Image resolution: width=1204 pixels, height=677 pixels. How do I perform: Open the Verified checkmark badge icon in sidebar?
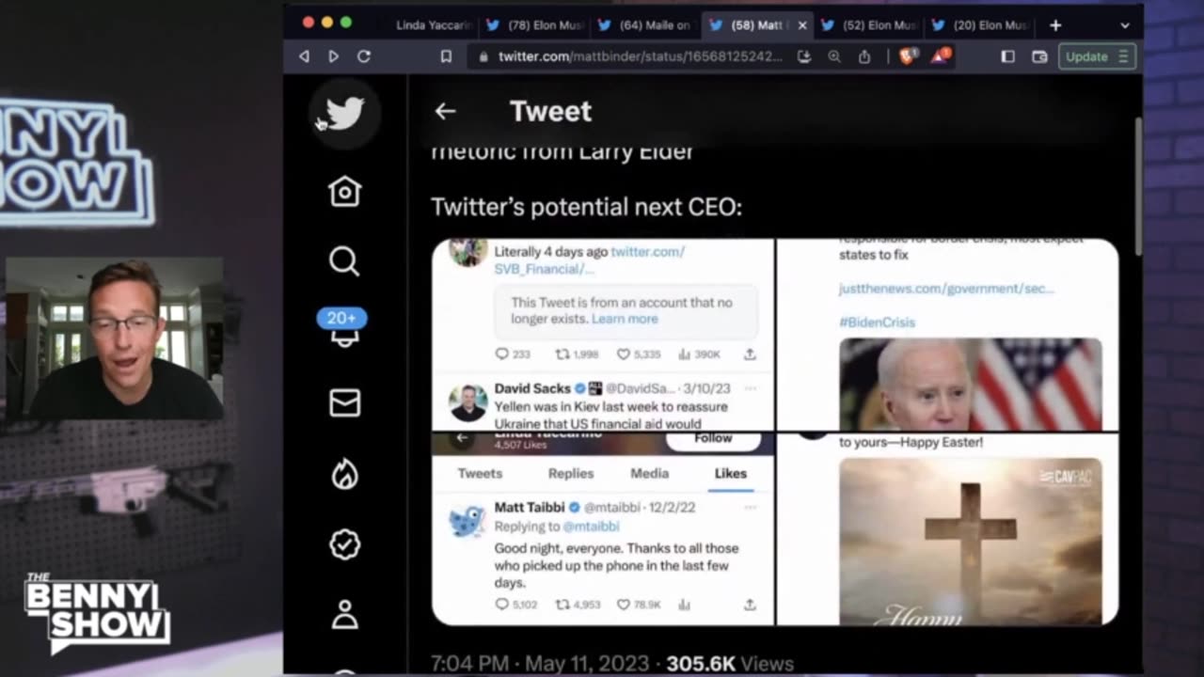[x=344, y=544]
